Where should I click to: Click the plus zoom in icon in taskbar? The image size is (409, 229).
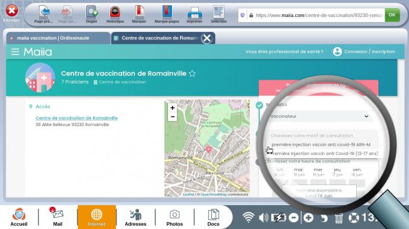click(x=308, y=218)
